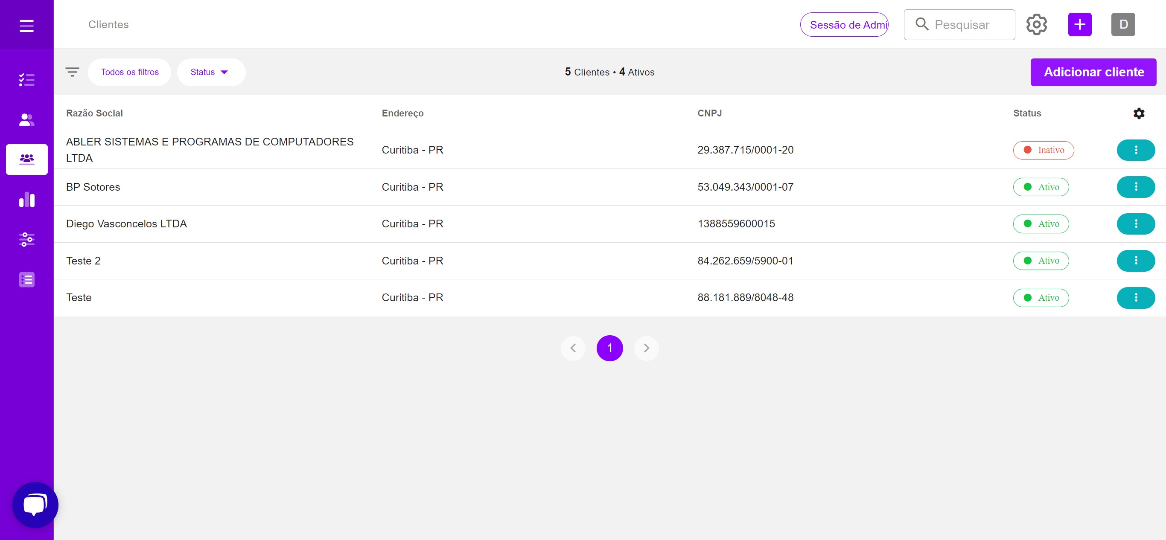
Task: Click Ativo badge for Teste 2
Action: [1041, 261]
